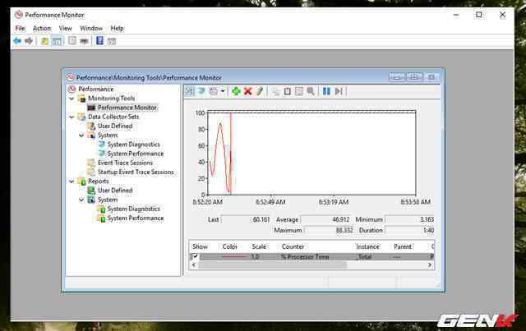Click the Change Graph Type icon
The image size is (526, 331).
214,91
